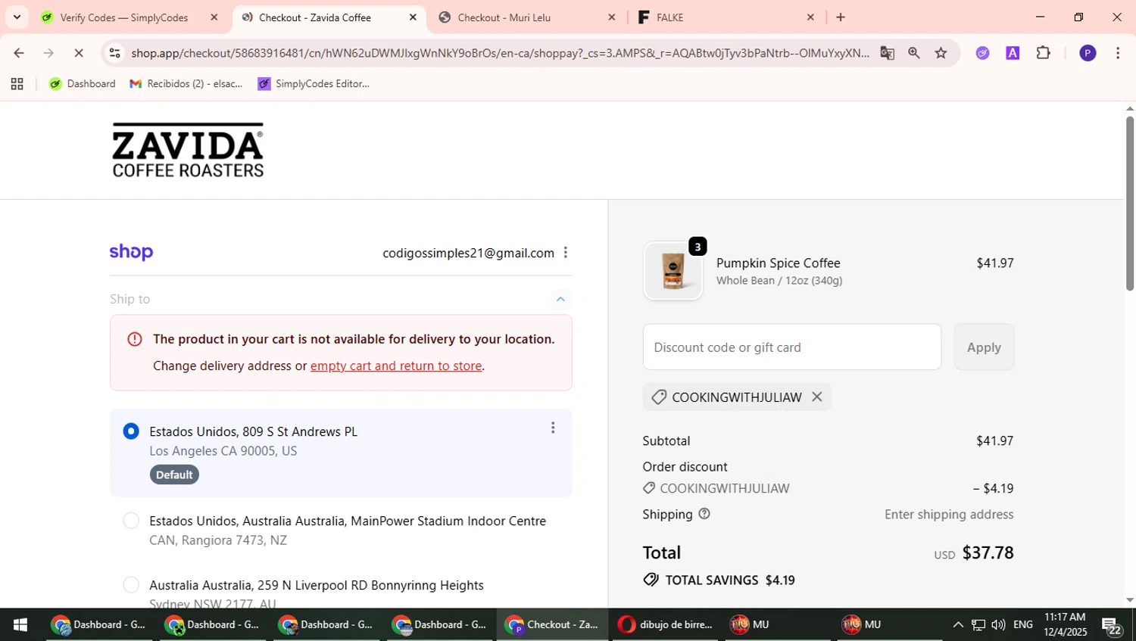
Task: Open the Opera dibujo de birre taskbar item
Action: click(665, 624)
